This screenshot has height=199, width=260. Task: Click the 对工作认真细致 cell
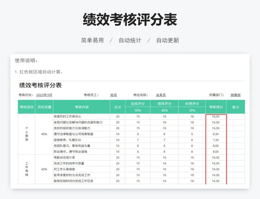pos(82,169)
